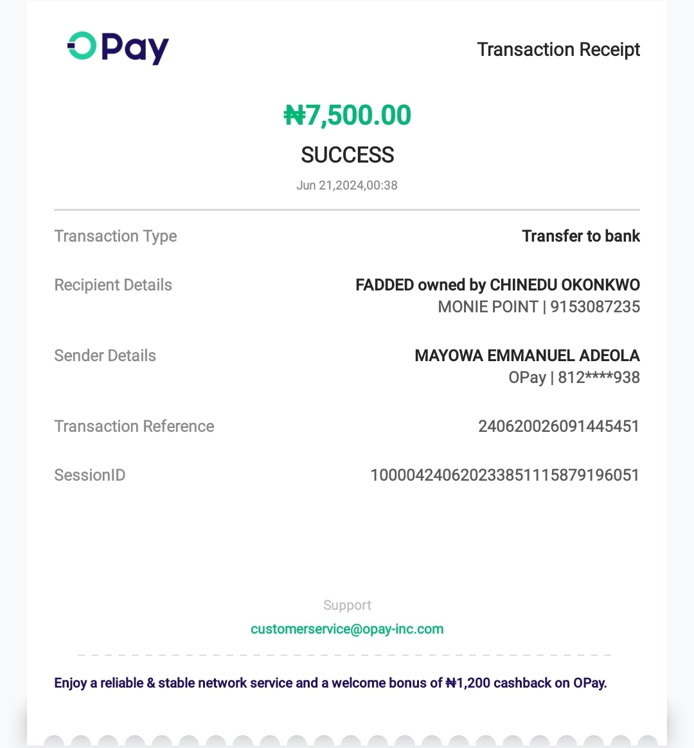The image size is (694, 748).
Task: Click the Transaction Receipt title
Action: (558, 49)
